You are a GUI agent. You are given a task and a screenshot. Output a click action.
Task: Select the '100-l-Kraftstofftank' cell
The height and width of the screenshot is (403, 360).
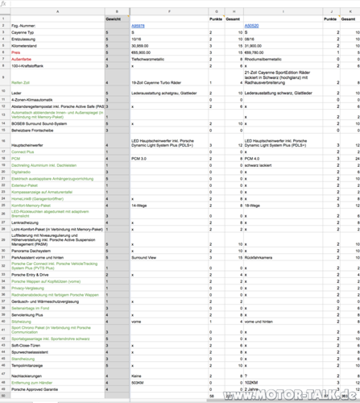[x=57, y=66]
